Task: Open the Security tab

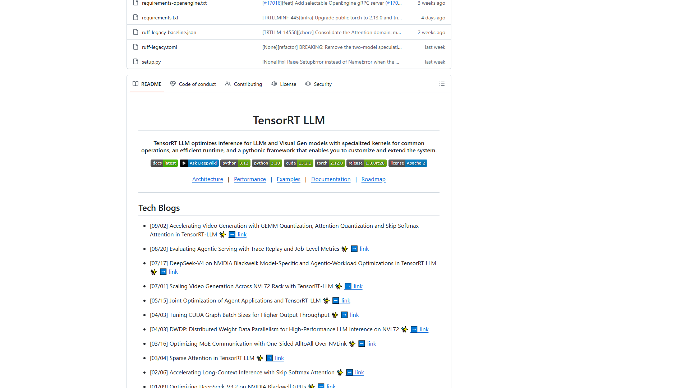Action: click(318, 84)
